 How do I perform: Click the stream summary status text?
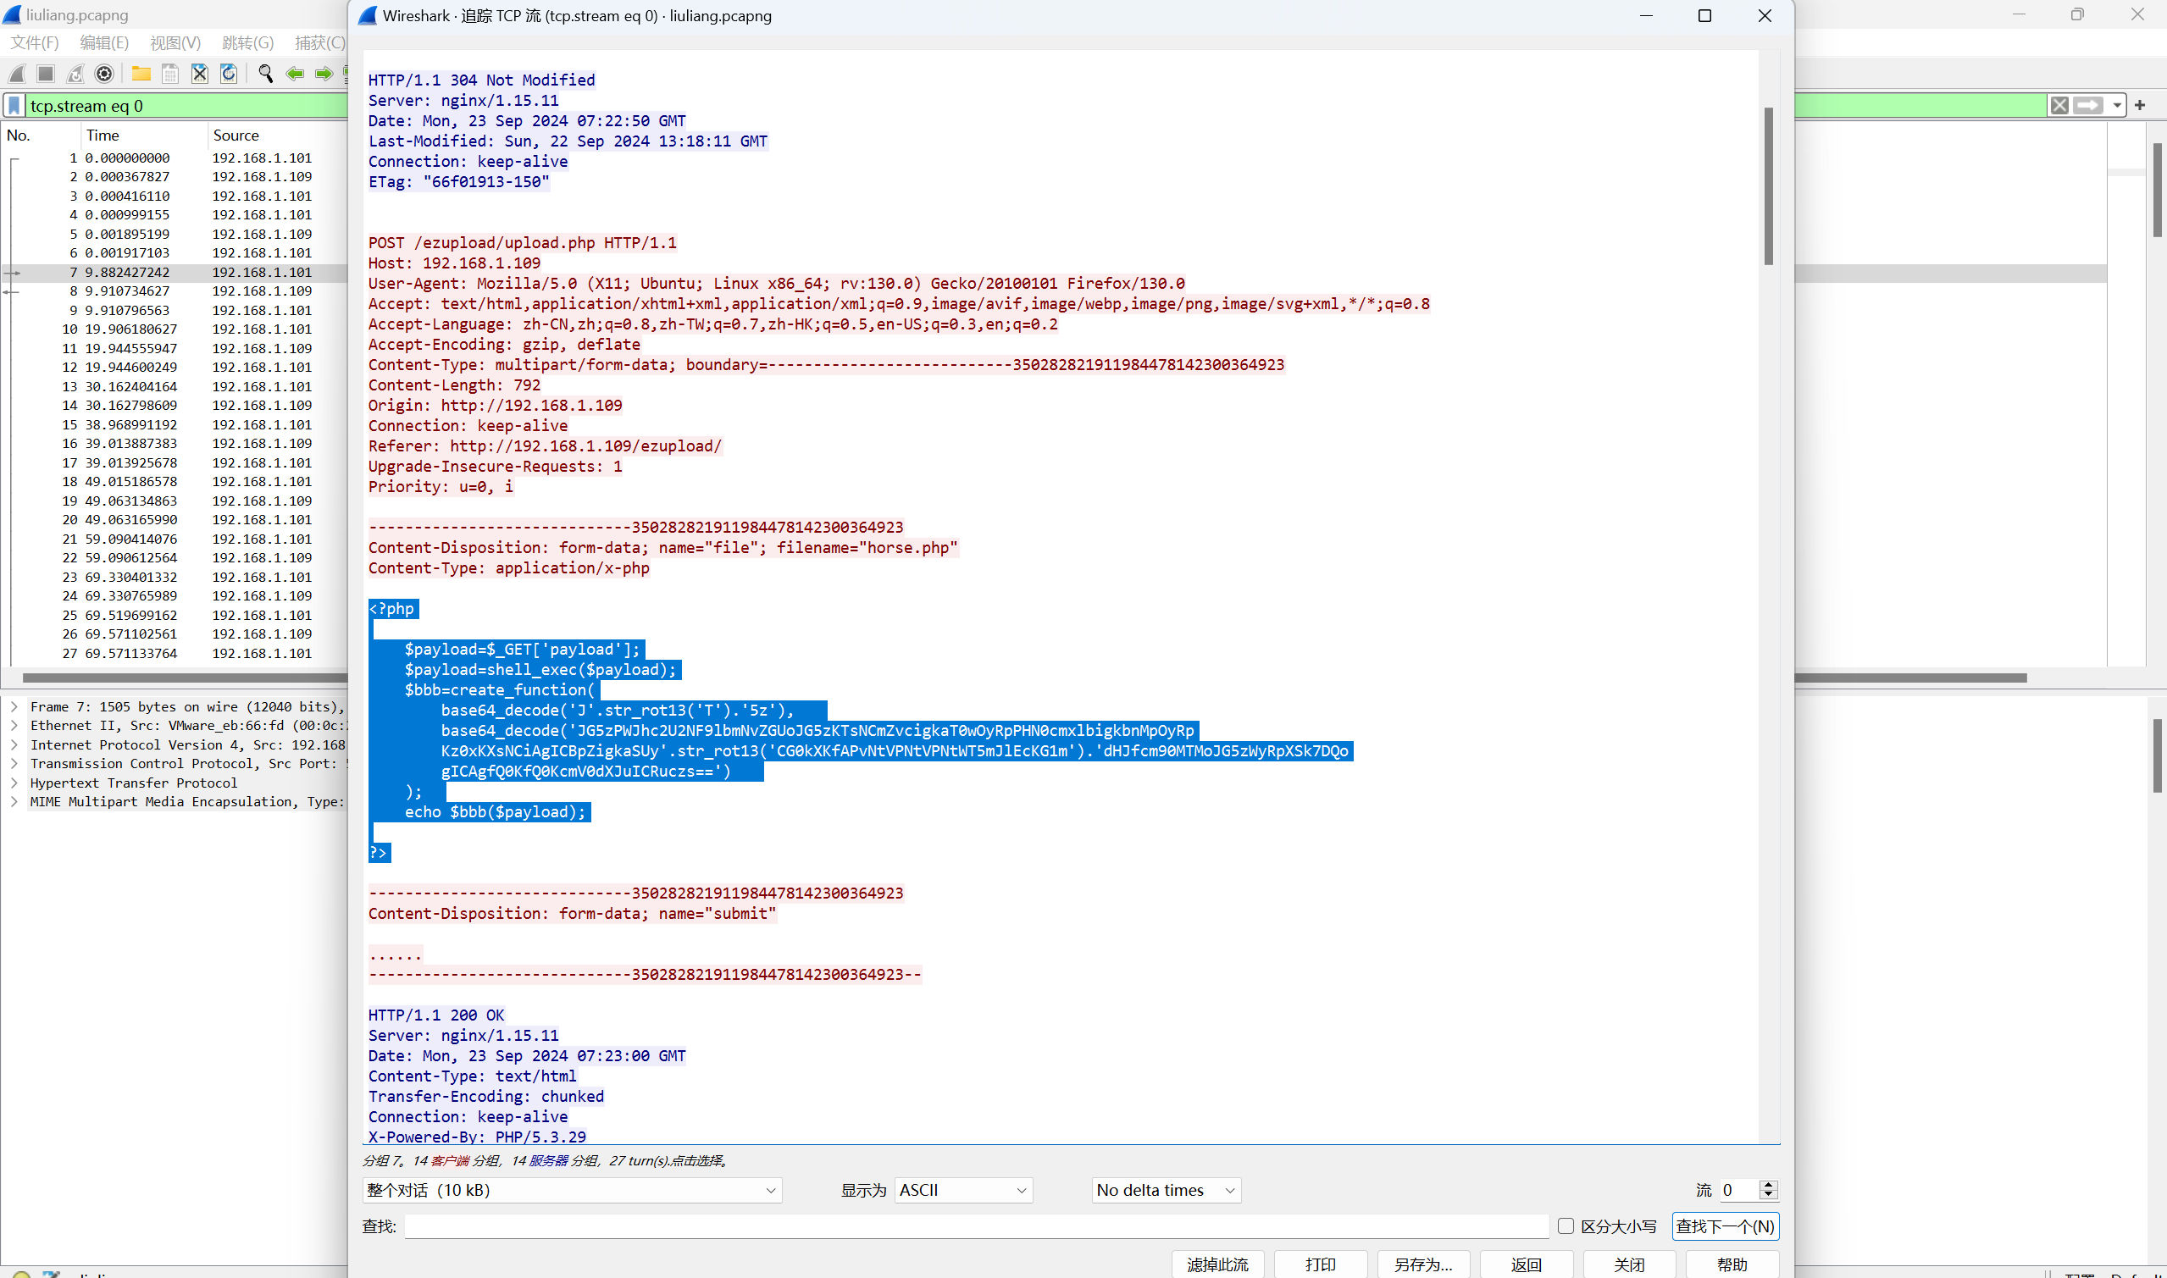point(546,1161)
